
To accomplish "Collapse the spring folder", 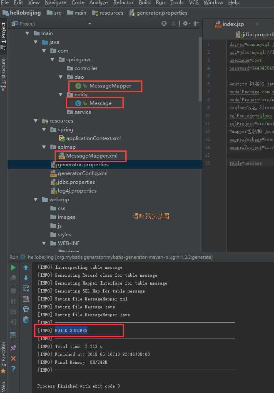I will pos(44,130).
